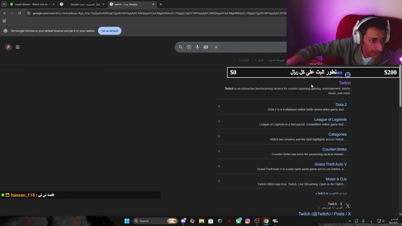Open the Twitch main result link
402x226 pixels.
345,83
